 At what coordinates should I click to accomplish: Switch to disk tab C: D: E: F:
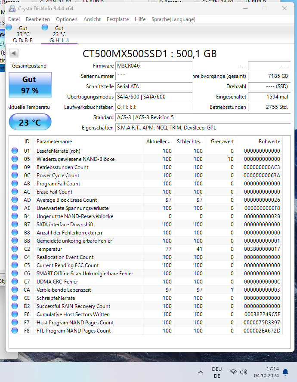23,34
